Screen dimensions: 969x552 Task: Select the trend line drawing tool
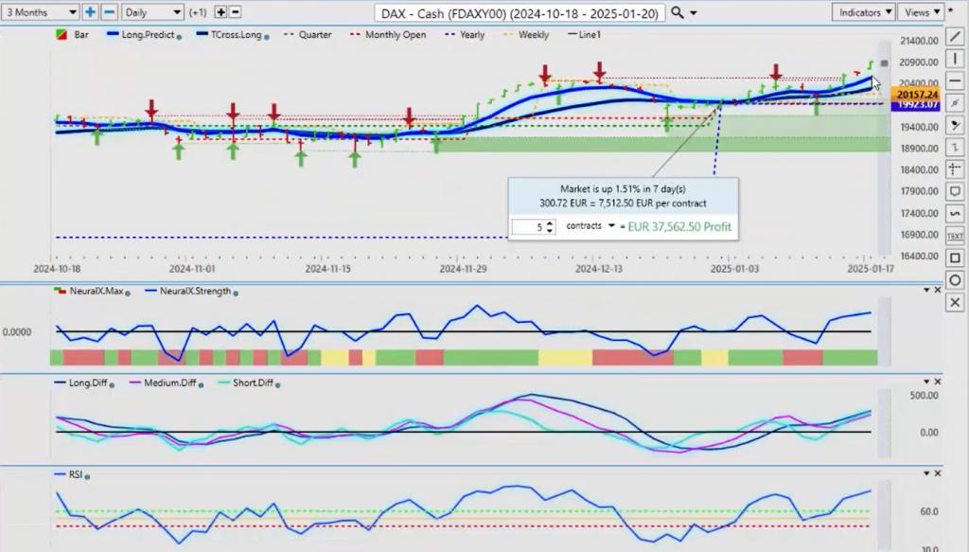955,36
